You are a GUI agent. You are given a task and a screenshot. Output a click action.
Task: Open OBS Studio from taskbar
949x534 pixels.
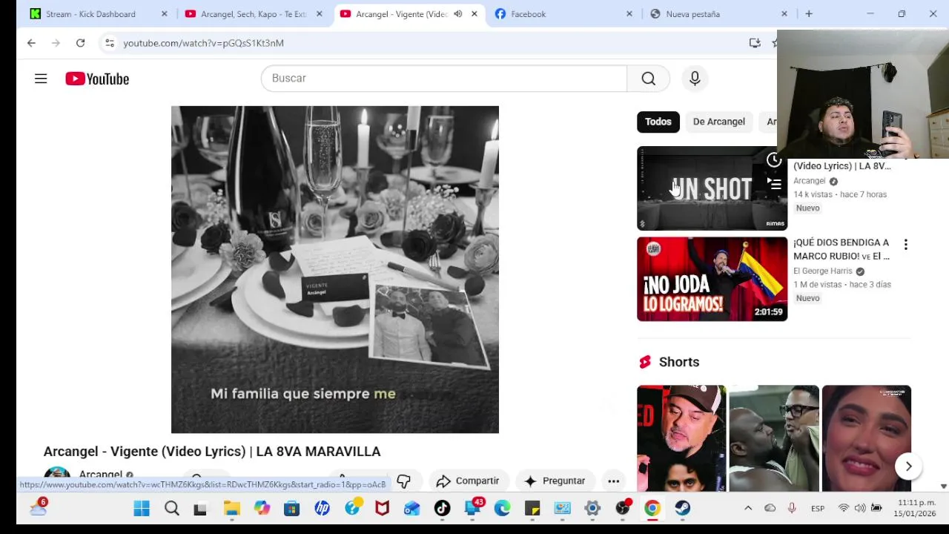622,508
